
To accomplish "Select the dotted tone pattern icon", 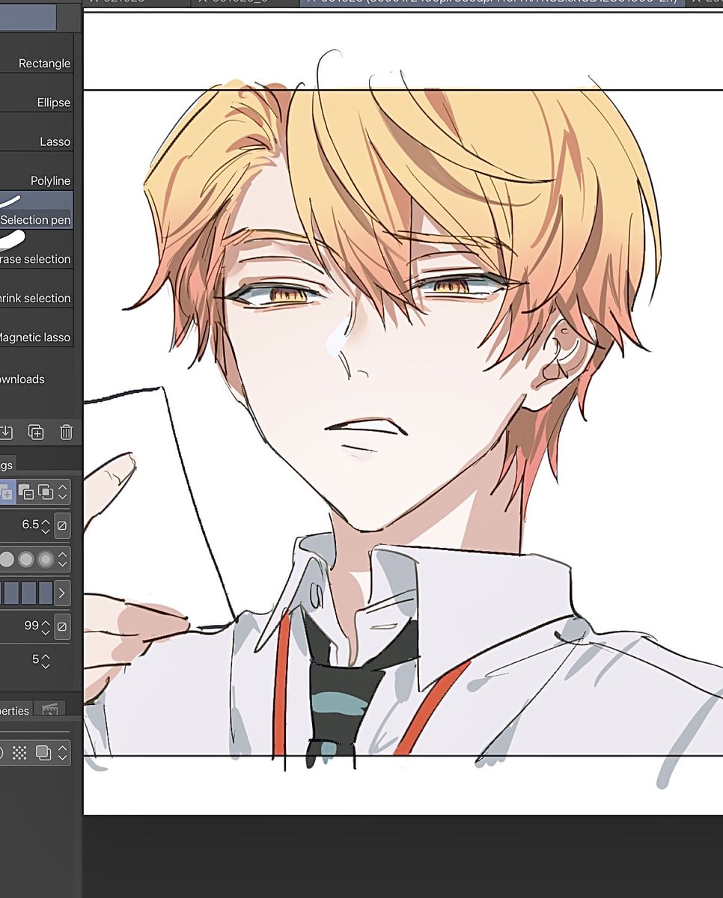I will 20,753.
